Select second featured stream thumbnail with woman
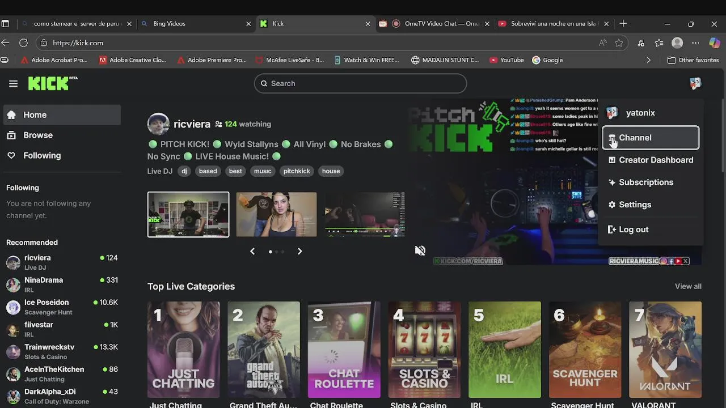The height and width of the screenshot is (408, 726). [x=276, y=214]
